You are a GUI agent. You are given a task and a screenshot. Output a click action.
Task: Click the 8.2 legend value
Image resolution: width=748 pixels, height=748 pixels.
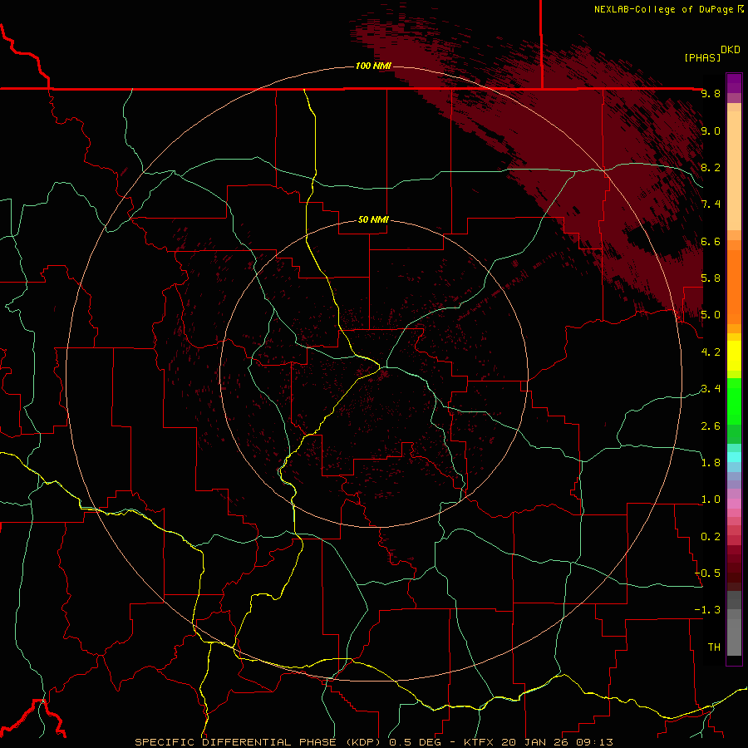point(711,167)
